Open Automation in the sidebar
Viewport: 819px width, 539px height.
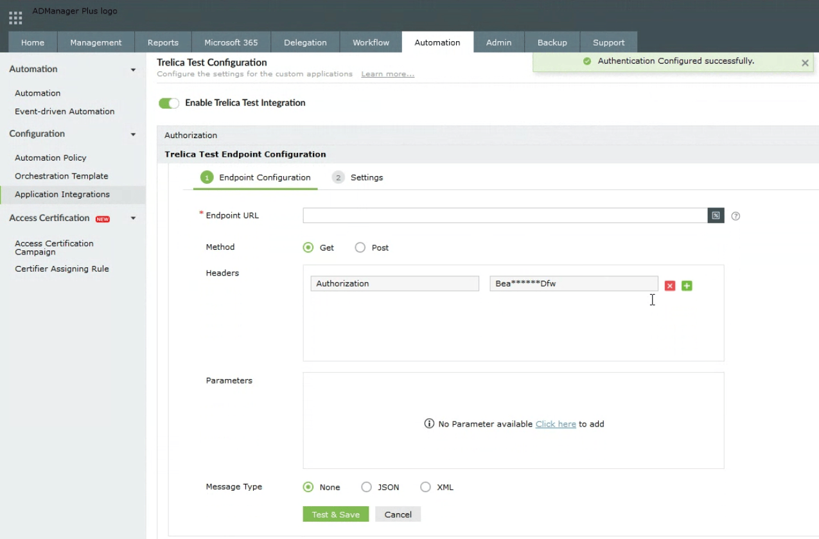[38, 93]
